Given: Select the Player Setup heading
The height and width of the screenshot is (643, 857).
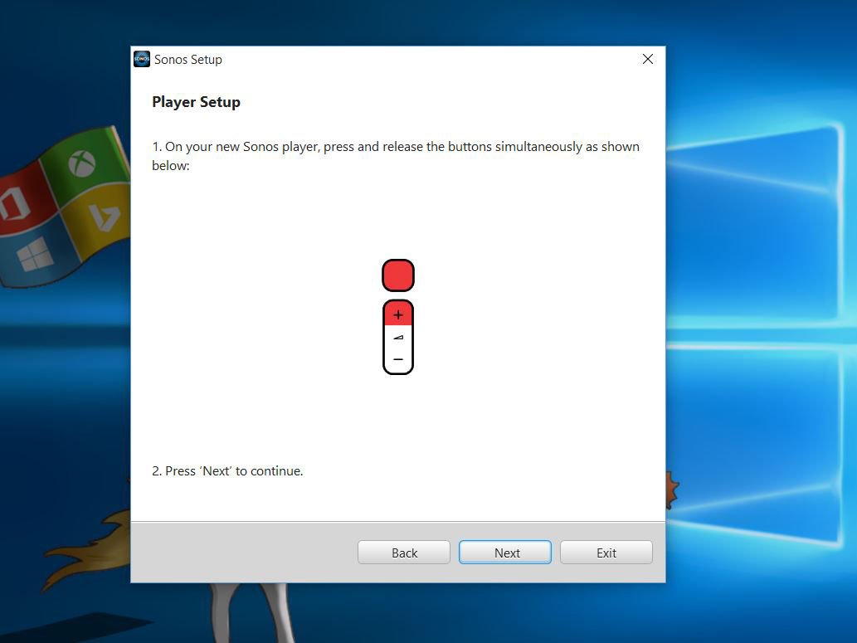Looking at the screenshot, I should [196, 101].
